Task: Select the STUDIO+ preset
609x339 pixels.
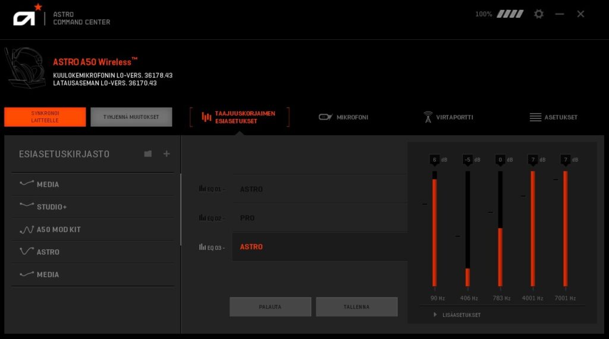Action: [x=93, y=207]
